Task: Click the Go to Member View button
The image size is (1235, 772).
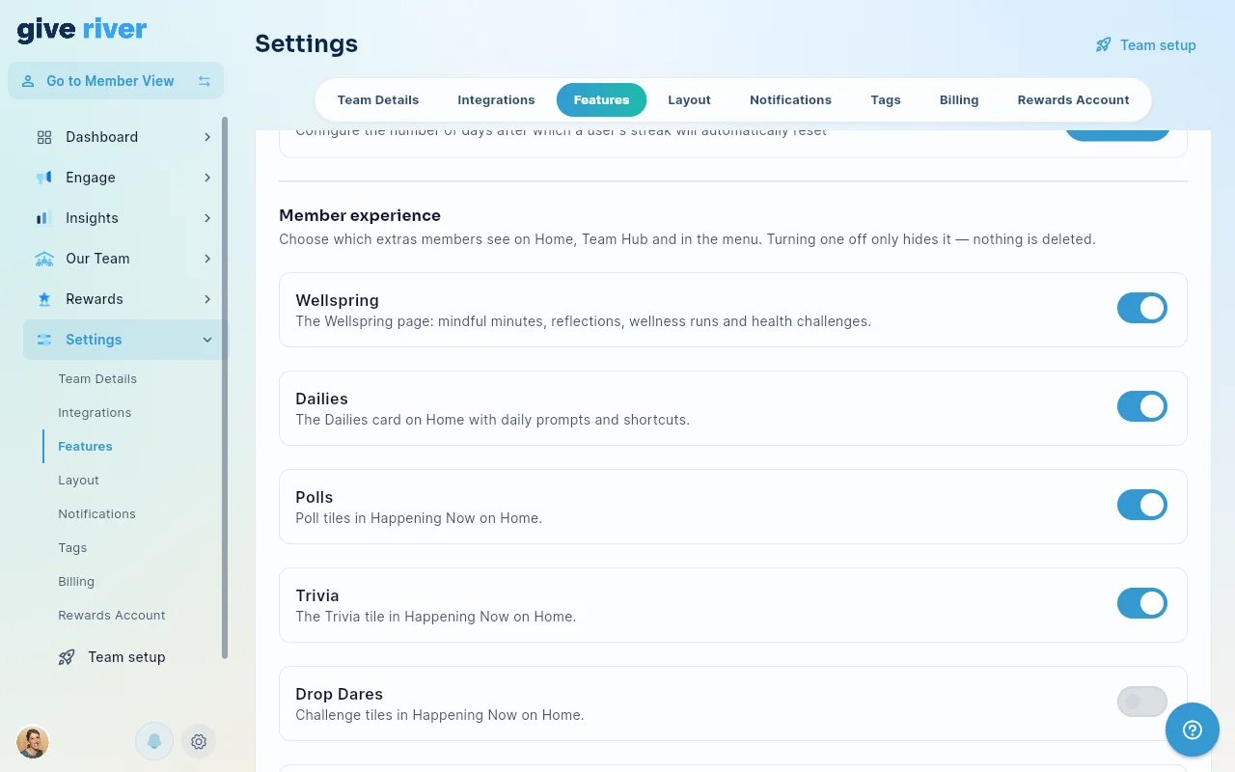Action: (116, 81)
